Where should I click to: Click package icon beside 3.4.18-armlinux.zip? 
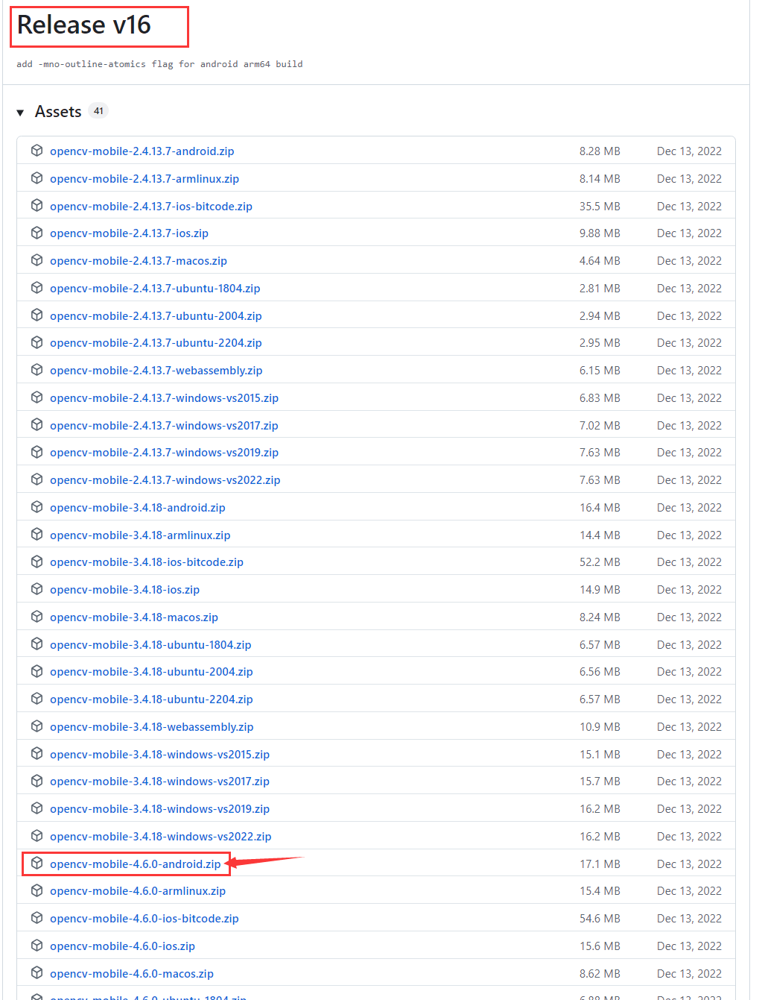pyautogui.click(x=36, y=535)
